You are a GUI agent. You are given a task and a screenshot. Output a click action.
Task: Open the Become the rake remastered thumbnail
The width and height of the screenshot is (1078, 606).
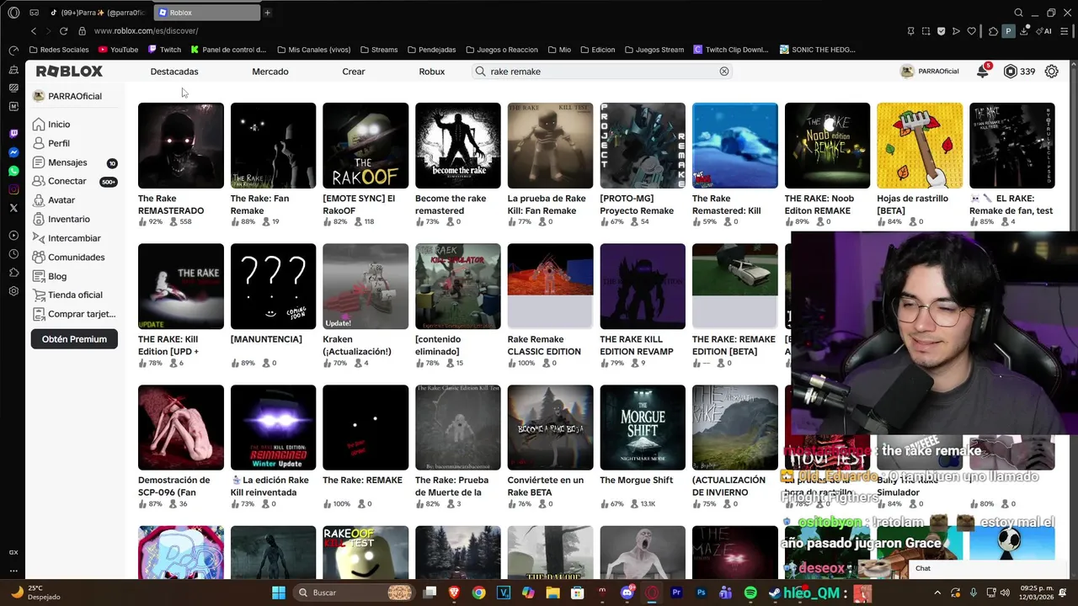point(458,146)
